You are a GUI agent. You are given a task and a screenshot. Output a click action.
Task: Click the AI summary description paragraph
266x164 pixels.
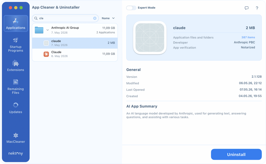tap(186, 115)
